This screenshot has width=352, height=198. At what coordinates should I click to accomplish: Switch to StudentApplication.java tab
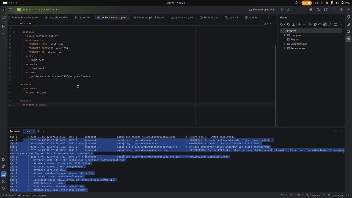pos(148,18)
